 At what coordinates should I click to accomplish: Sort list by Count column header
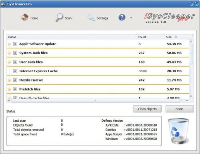coord(150,37)
